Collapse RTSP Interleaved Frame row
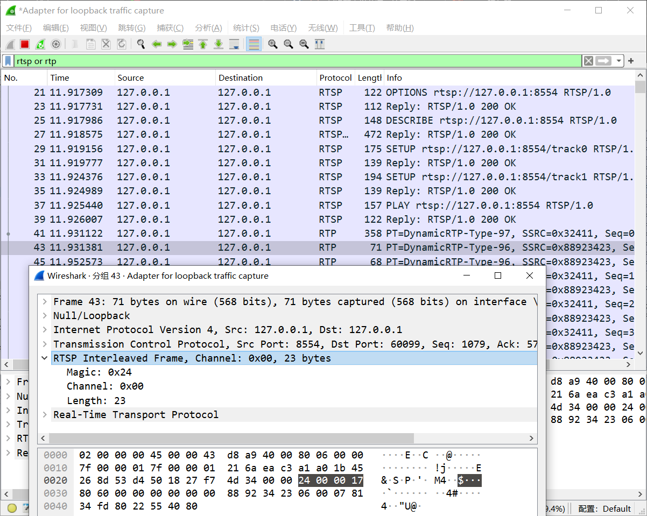This screenshot has height=516, width=647. (45, 358)
